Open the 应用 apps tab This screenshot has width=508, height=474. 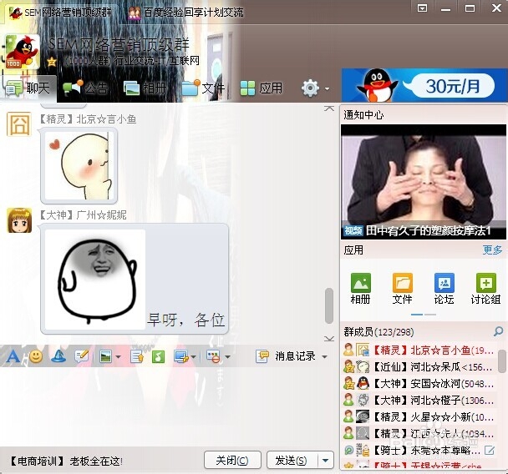click(262, 88)
